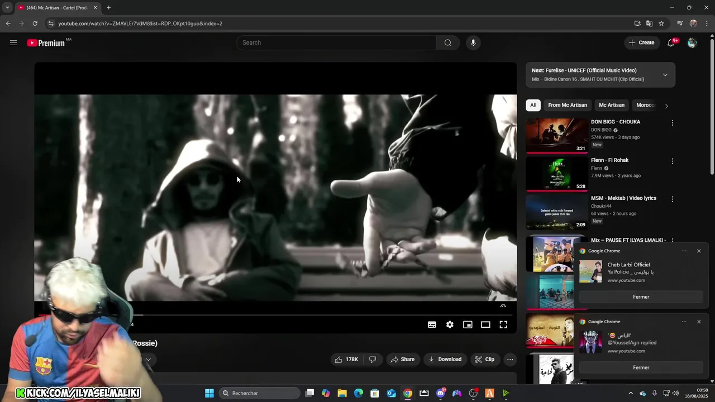Reload the page in Chrome
This screenshot has width=715, height=402.
click(35, 23)
